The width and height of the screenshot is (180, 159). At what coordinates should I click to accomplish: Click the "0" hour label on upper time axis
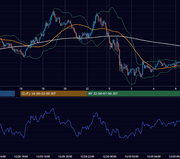pyautogui.click(x=109, y=89)
